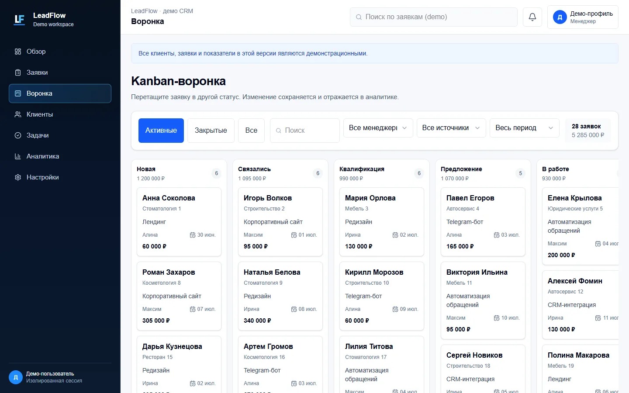Click Лилия Титова card title

tap(369, 346)
